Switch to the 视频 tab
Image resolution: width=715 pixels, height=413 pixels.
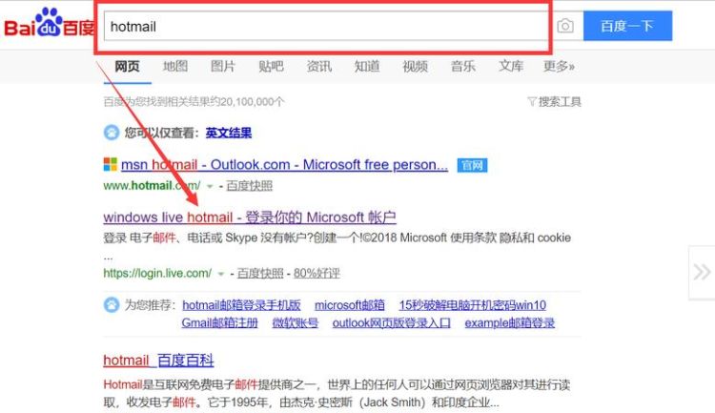(x=415, y=67)
